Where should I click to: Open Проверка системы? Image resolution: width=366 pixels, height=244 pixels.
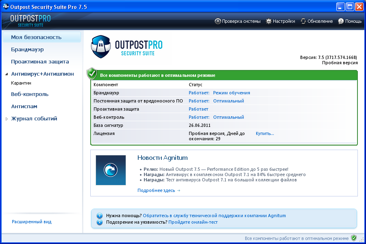coord(237,21)
